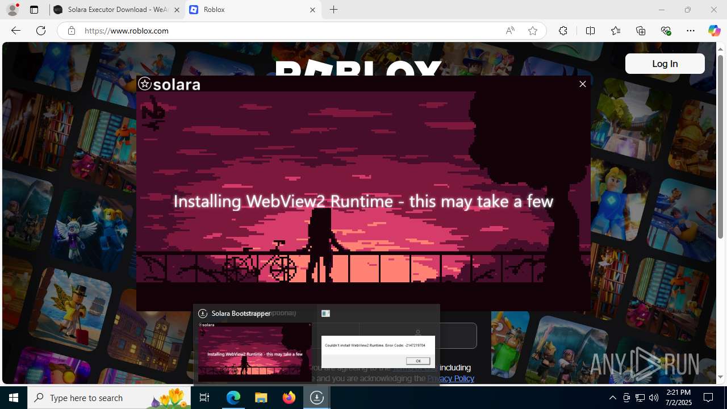Reload the Roblox page
727x409 pixels.
pos(41,31)
